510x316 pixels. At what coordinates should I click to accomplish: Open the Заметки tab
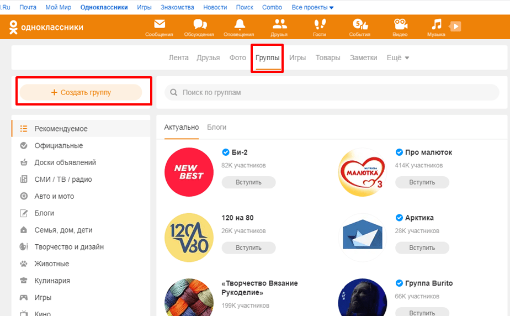coord(363,57)
